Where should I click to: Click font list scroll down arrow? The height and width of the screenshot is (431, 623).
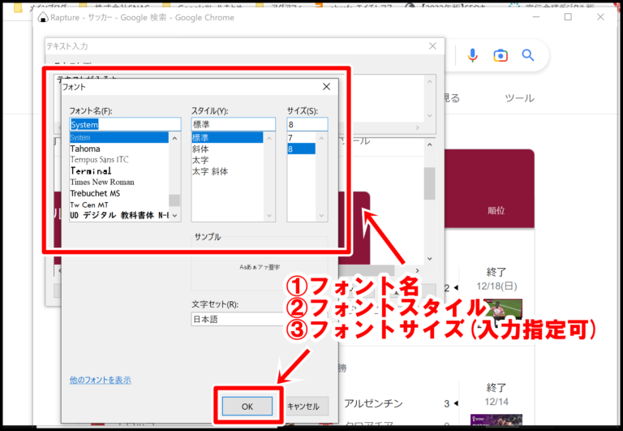tap(174, 216)
